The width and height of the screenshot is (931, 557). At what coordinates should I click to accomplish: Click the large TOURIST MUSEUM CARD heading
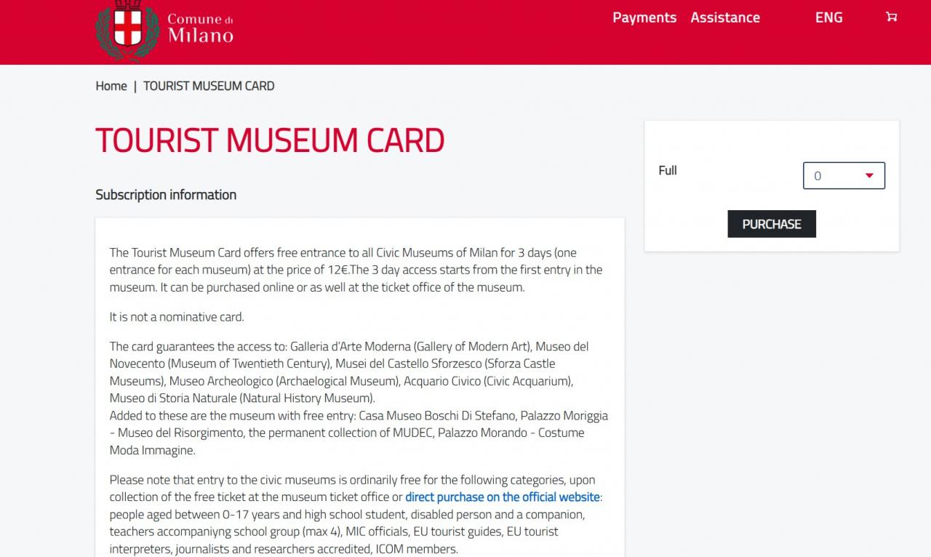270,140
